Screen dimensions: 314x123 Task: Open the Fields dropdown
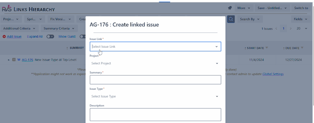point(300,19)
